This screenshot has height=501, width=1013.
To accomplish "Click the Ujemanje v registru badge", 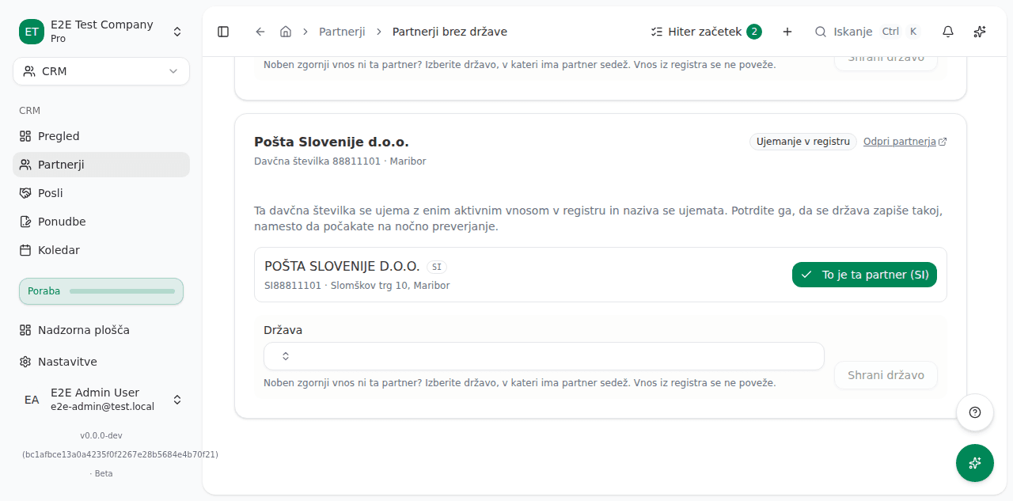I will click(x=803, y=142).
